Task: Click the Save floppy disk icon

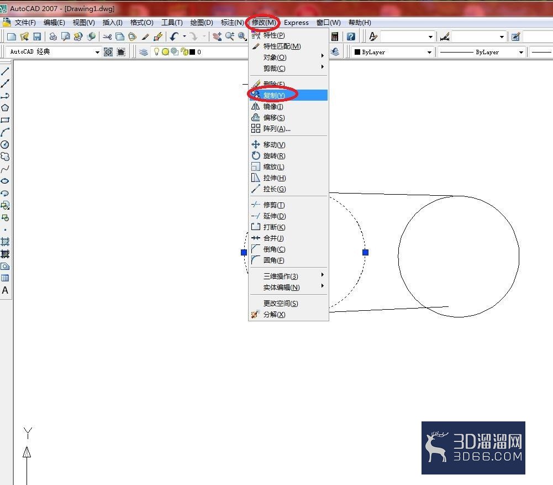Action: 37,36
